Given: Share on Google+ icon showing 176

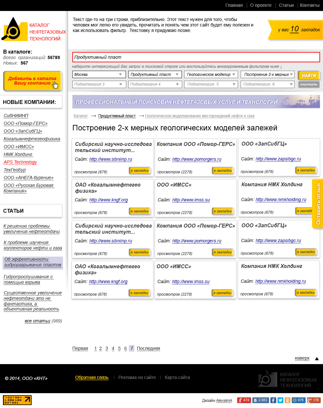Looking at the screenshot, I should coord(314,400).
